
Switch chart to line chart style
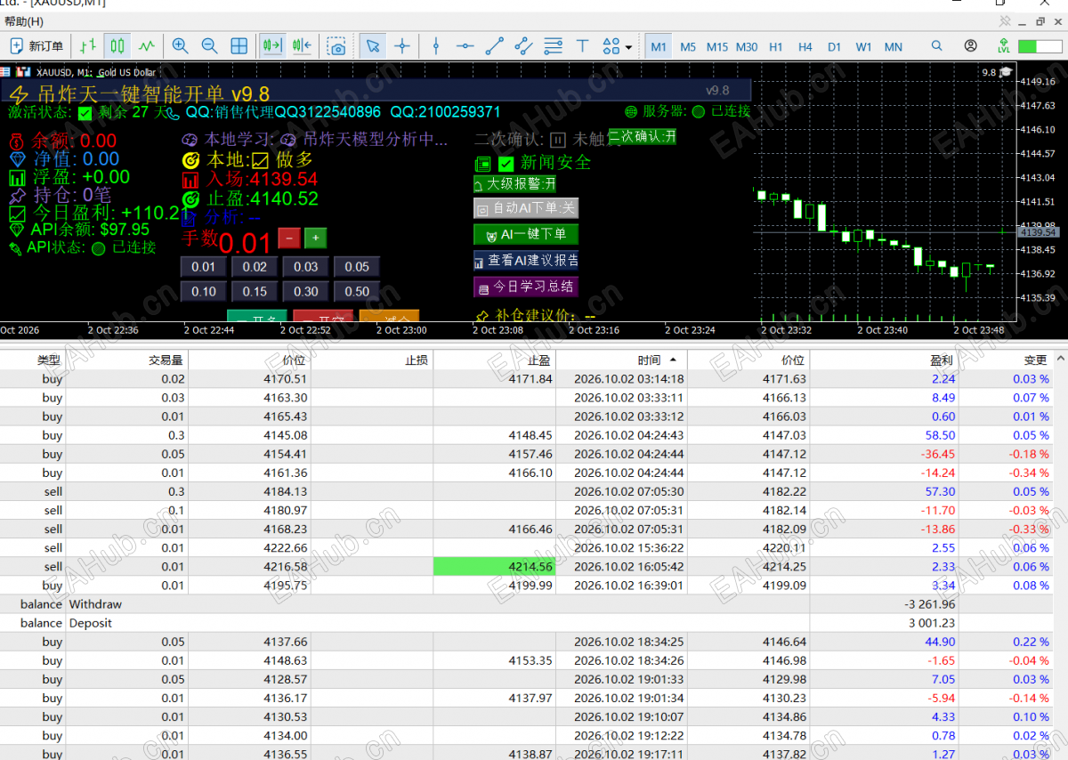coord(147,46)
